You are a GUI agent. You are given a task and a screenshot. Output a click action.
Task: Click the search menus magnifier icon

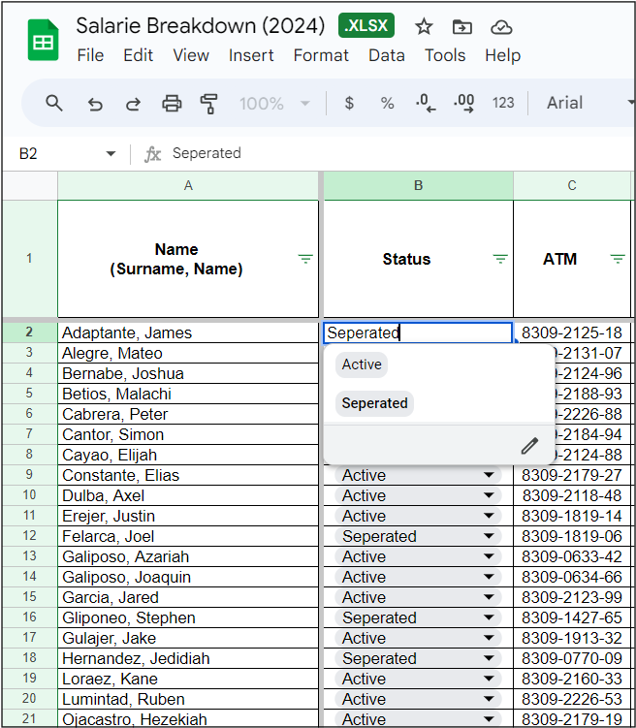coord(54,103)
